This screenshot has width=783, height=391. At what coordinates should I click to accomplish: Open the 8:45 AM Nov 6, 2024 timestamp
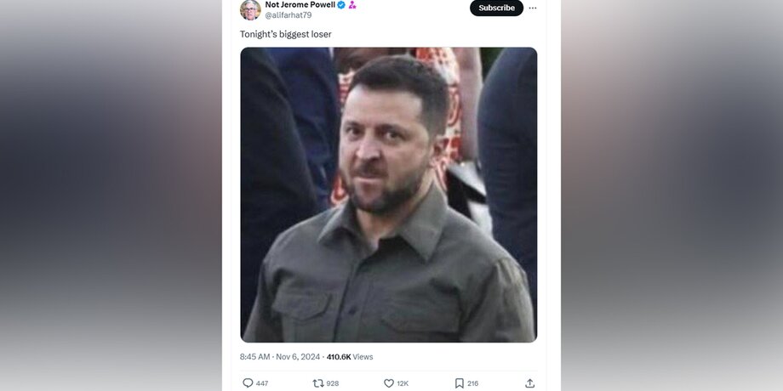coord(280,357)
